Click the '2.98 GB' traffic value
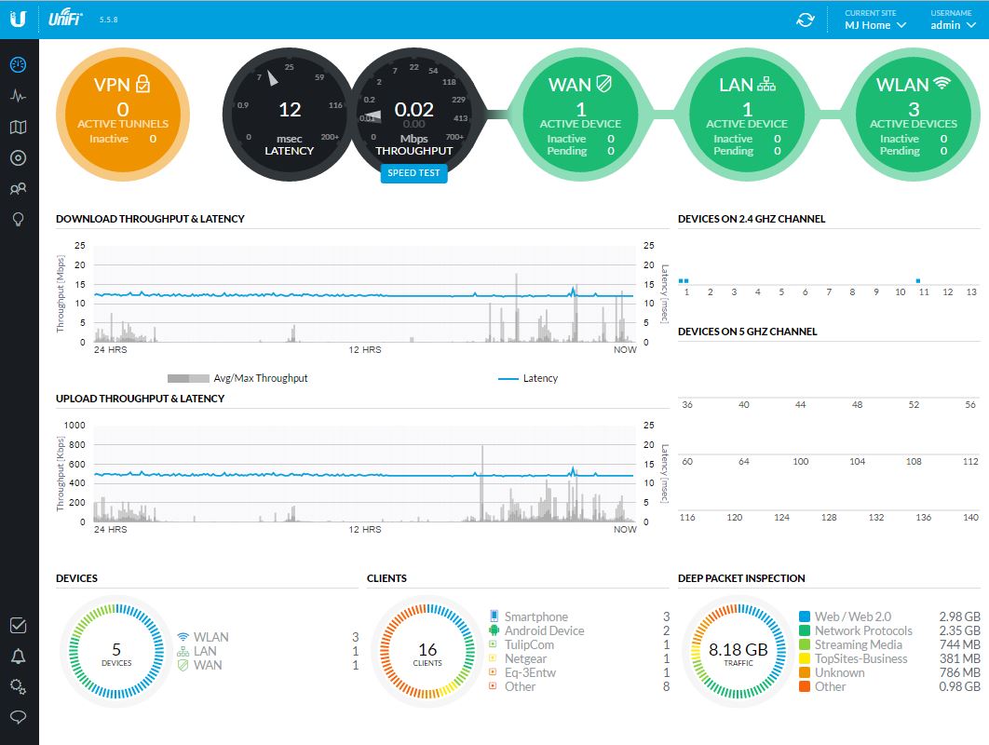 pyautogui.click(x=959, y=616)
